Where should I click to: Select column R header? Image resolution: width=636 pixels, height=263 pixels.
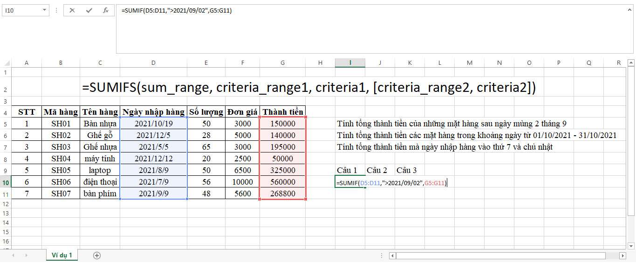tap(618, 62)
